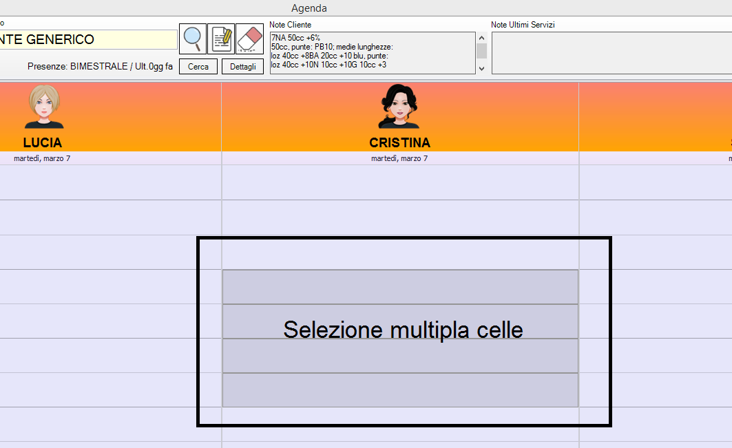732x448 pixels.
Task: Select the first highlighted cell in Cristina's column
Action: pyautogui.click(x=399, y=287)
